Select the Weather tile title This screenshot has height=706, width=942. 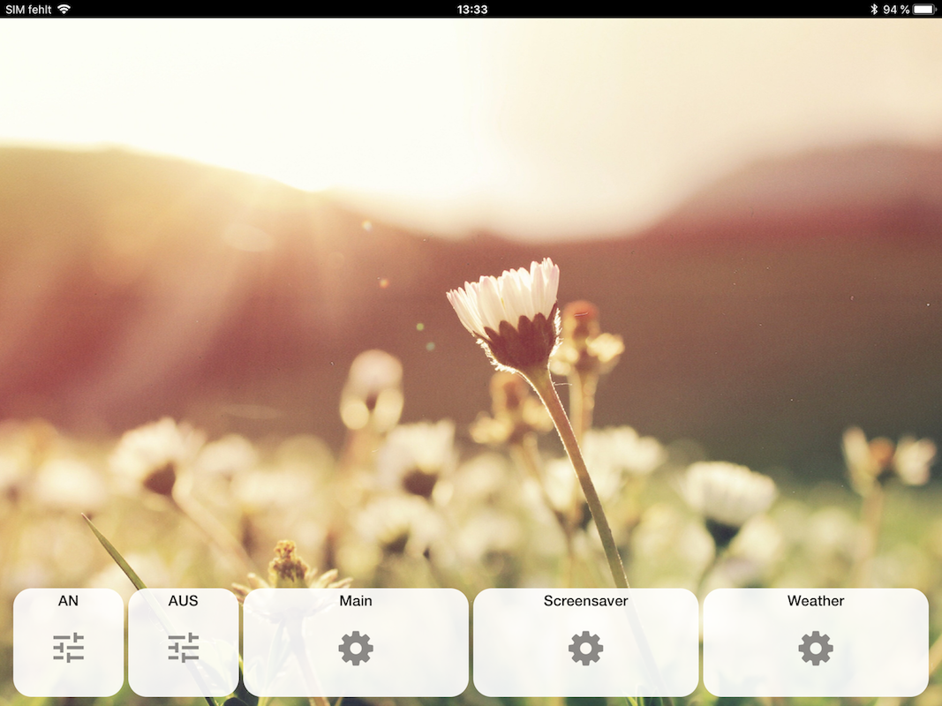coord(816,601)
